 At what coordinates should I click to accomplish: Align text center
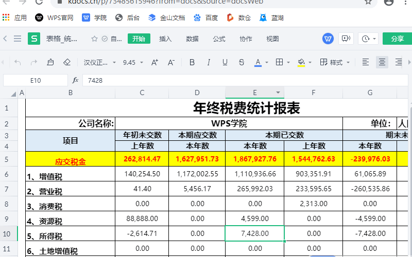tap(382, 62)
